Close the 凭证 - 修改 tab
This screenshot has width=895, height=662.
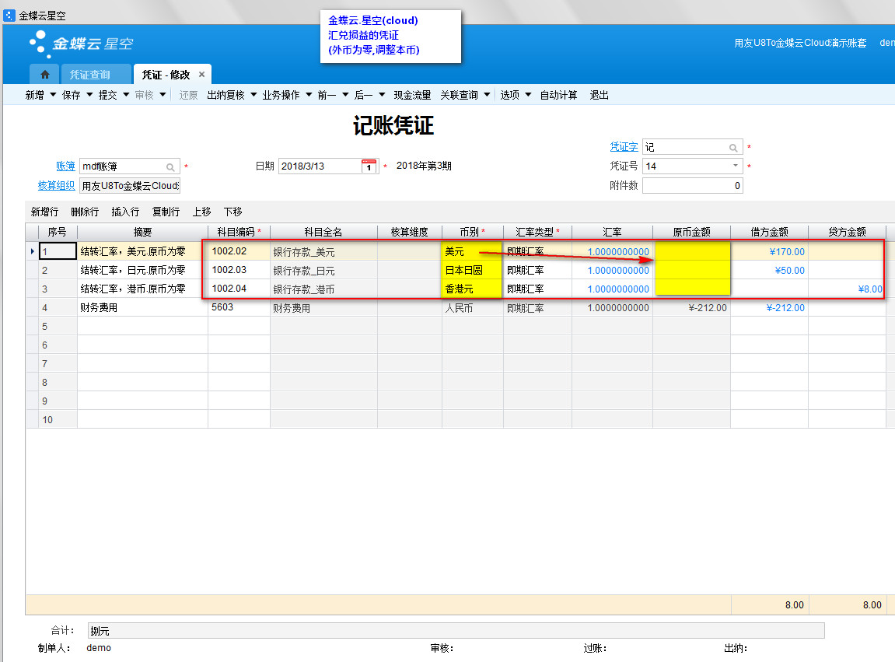coord(201,75)
